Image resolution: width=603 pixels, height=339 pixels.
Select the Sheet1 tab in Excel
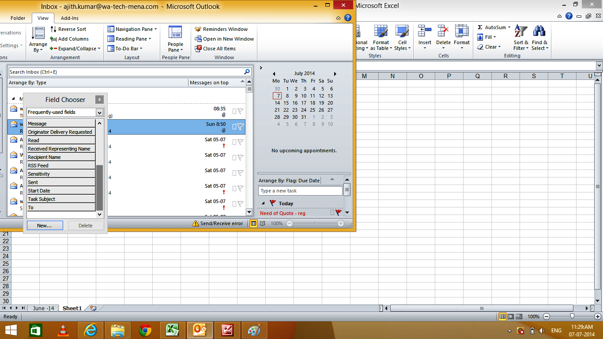point(72,308)
